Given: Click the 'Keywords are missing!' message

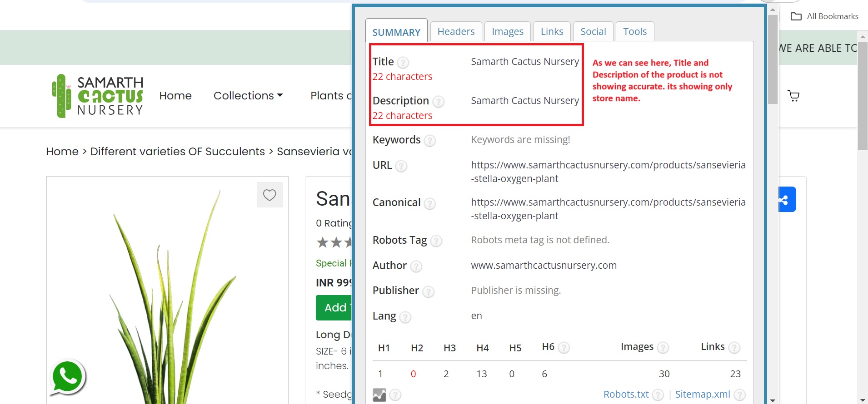Looking at the screenshot, I should click(520, 140).
